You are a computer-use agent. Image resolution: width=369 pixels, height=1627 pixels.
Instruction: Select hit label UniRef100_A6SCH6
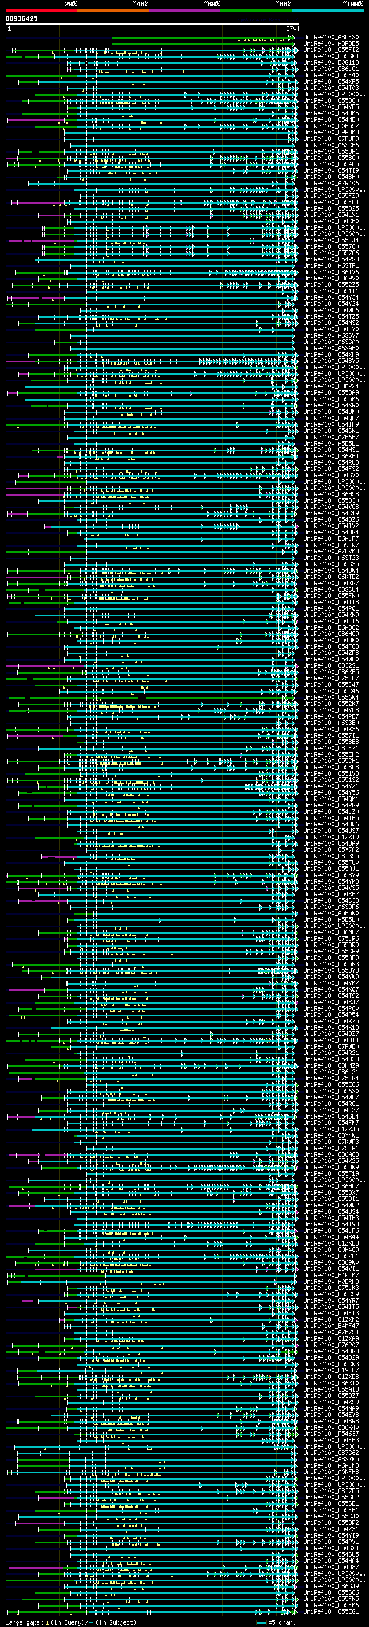click(331, 145)
